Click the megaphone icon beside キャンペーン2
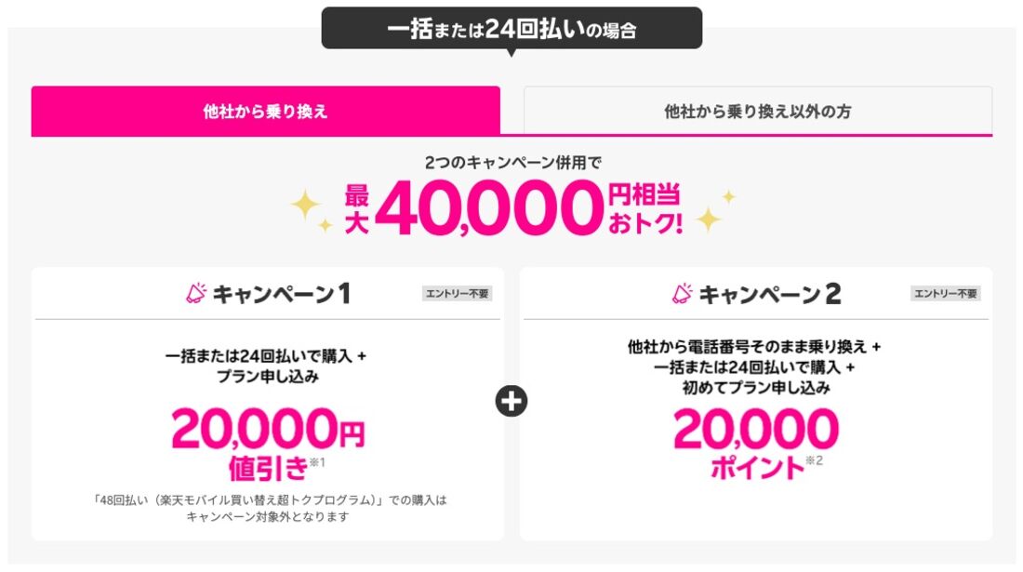This screenshot has width=1023, height=572. [682, 294]
